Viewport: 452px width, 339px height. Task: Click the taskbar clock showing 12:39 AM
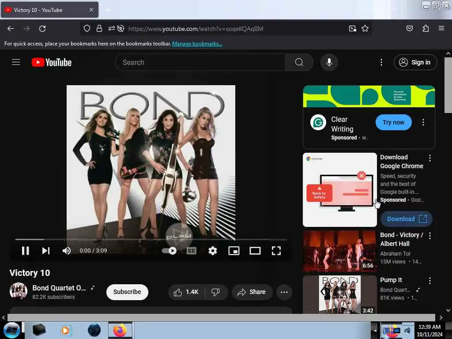click(x=429, y=330)
